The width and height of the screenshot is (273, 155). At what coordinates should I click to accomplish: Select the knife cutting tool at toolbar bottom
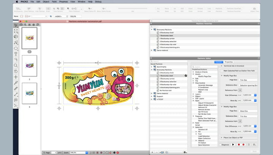16,106
